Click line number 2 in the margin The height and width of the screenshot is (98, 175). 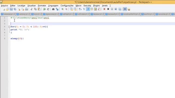(5, 21)
